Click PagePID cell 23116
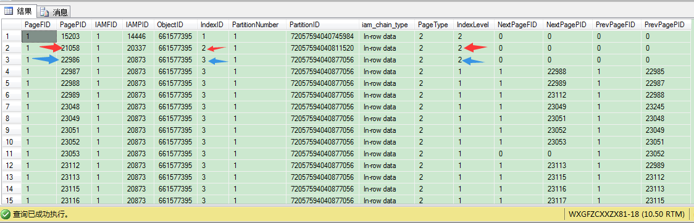Image resolution: width=694 pixels, height=223 pixels. [74, 200]
